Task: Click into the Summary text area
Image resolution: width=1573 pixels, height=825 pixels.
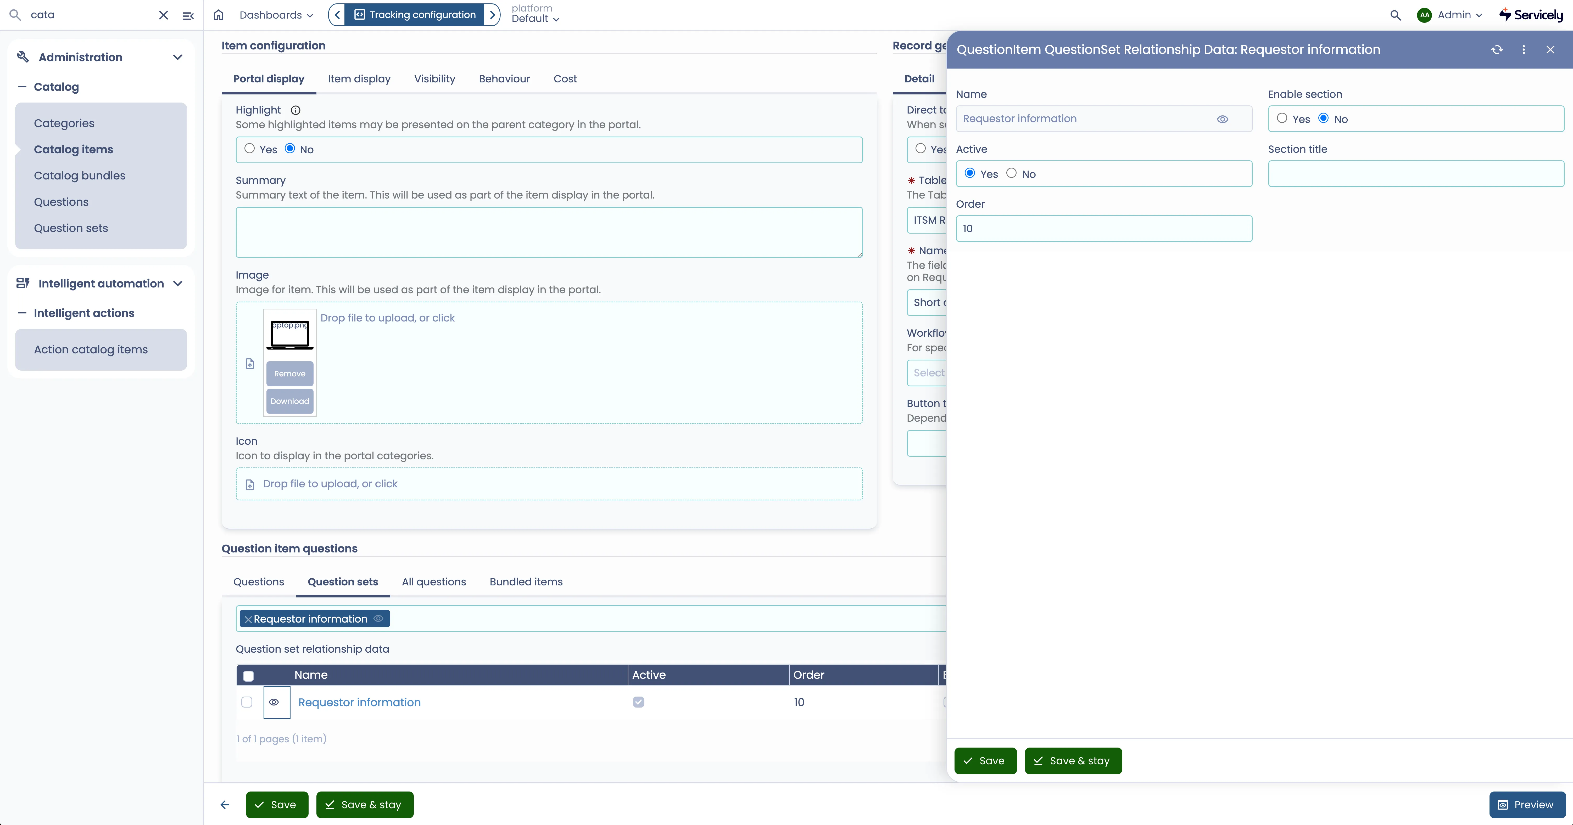Action: tap(549, 233)
